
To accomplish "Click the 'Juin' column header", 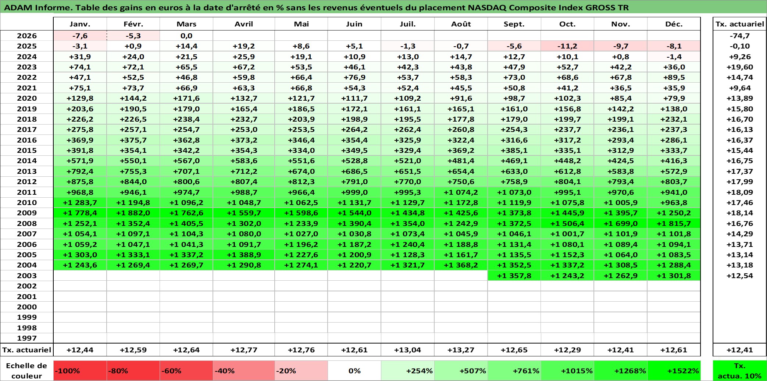I will point(354,24).
